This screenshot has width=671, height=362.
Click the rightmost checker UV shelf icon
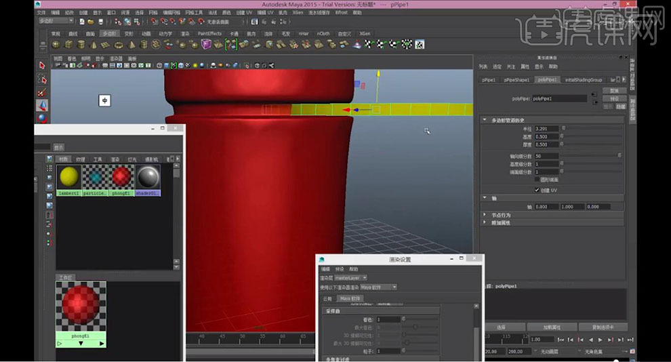(x=420, y=44)
